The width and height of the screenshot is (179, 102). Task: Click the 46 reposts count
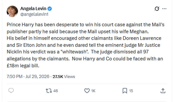55,91
